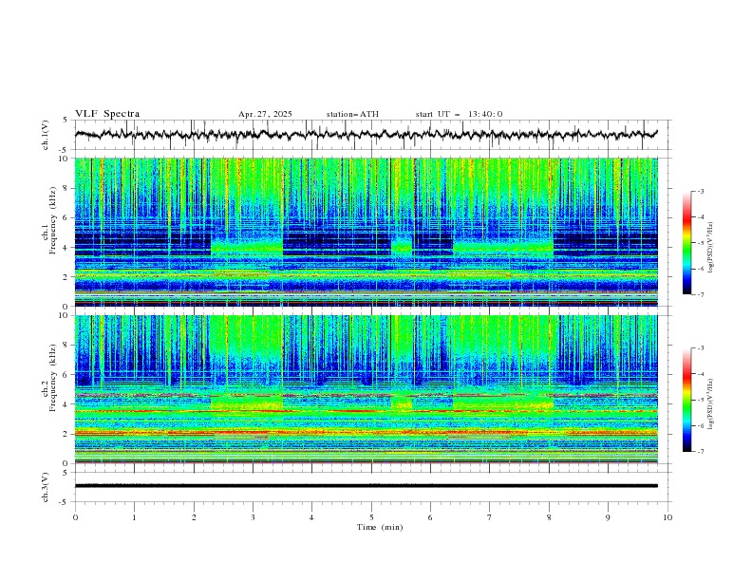Click the date 'Apr. 27, 2025'

tap(265, 114)
